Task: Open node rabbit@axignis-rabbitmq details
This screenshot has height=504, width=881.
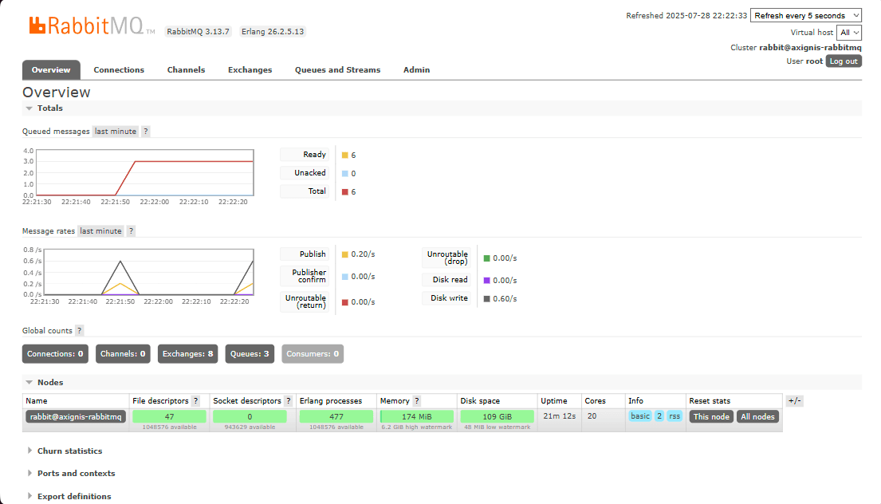Action: pos(76,417)
